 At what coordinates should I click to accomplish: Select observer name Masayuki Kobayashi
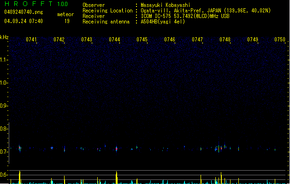coord(166,5)
